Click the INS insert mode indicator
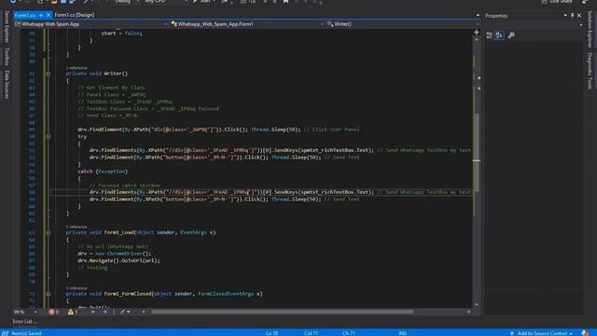Image resolution: width=597 pixels, height=336 pixels. pyautogui.click(x=403, y=333)
